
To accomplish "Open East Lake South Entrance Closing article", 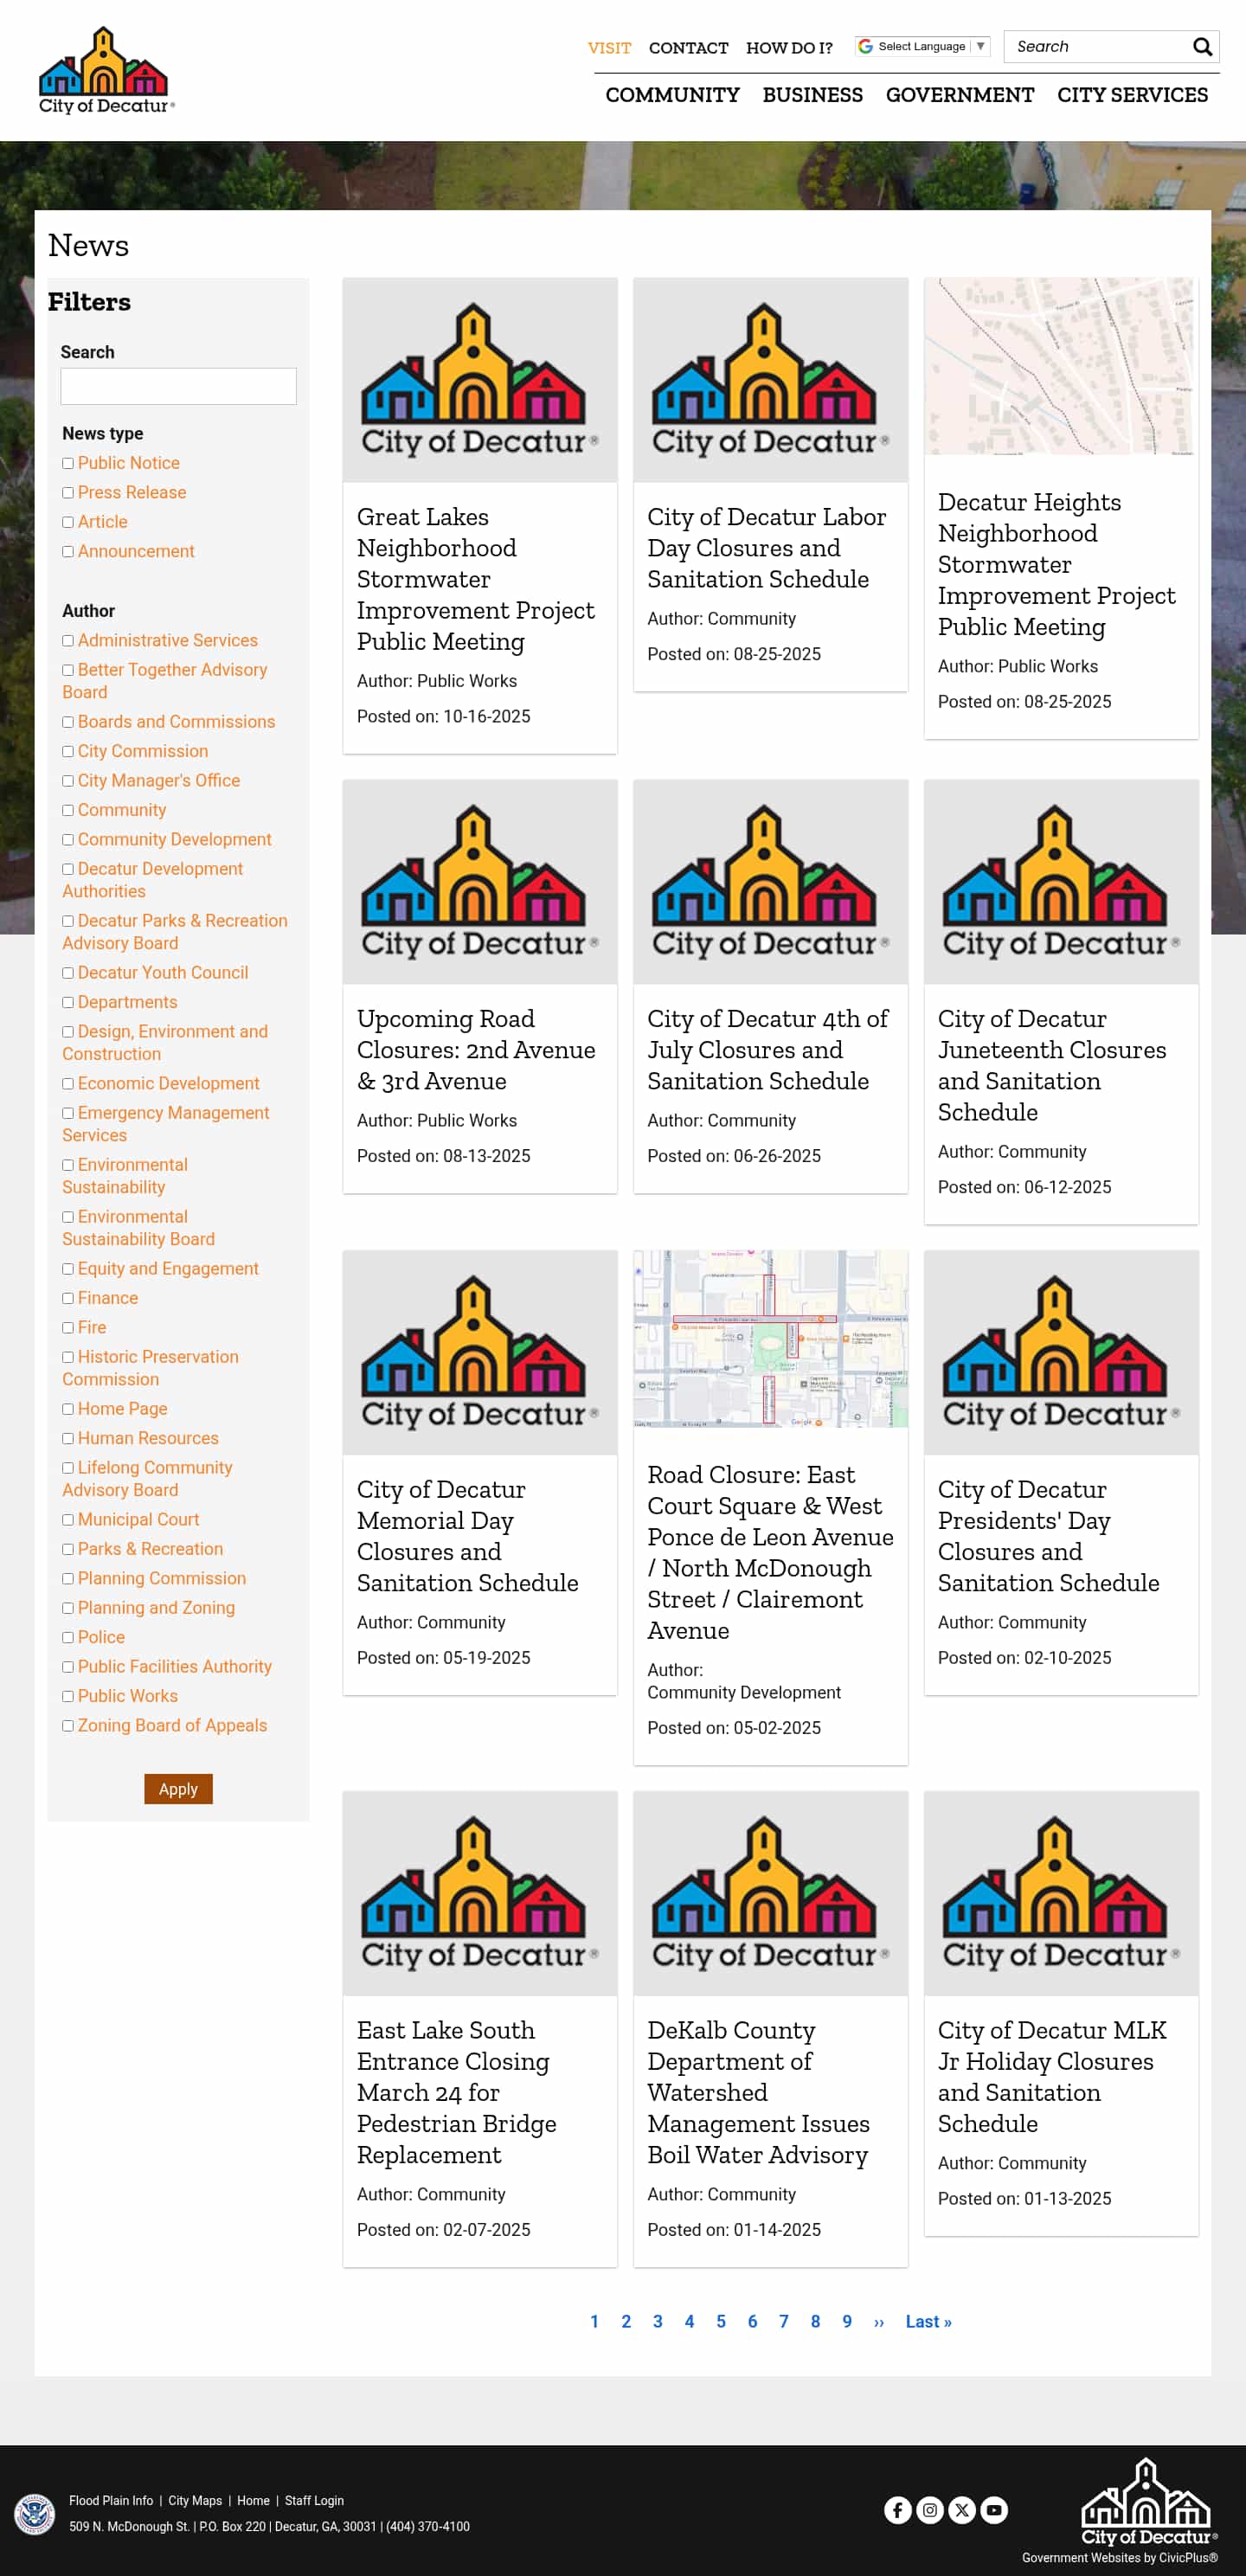I will coord(456,2093).
